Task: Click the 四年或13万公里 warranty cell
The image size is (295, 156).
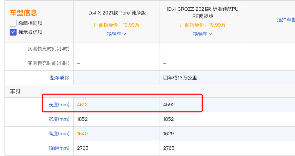Action: 180,78
